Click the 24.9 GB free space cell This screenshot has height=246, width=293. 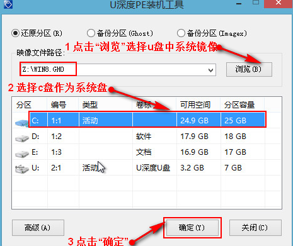tap(194, 121)
